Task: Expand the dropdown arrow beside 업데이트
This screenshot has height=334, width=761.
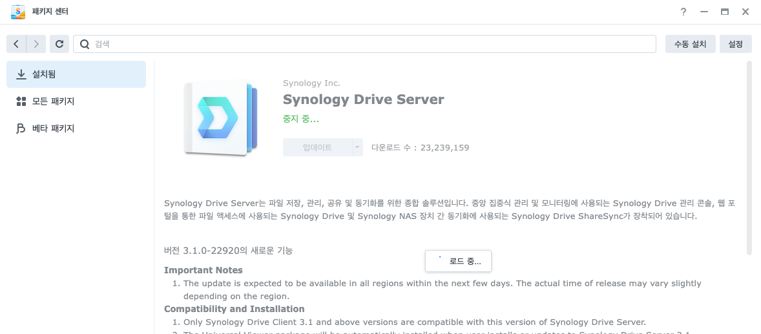Action: (x=357, y=147)
